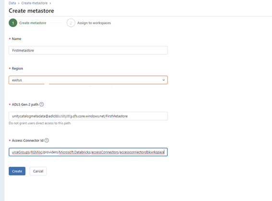Focus the Name input field
The width and height of the screenshot is (272, 201).
click(88, 50)
